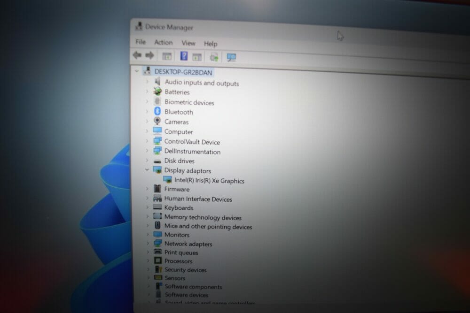Open the Help menu
The width and height of the screenshot is (470, 313).
211,44
